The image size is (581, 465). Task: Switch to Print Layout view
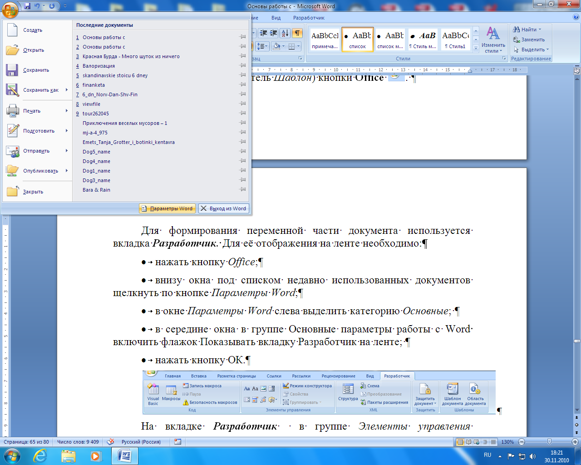460,442
